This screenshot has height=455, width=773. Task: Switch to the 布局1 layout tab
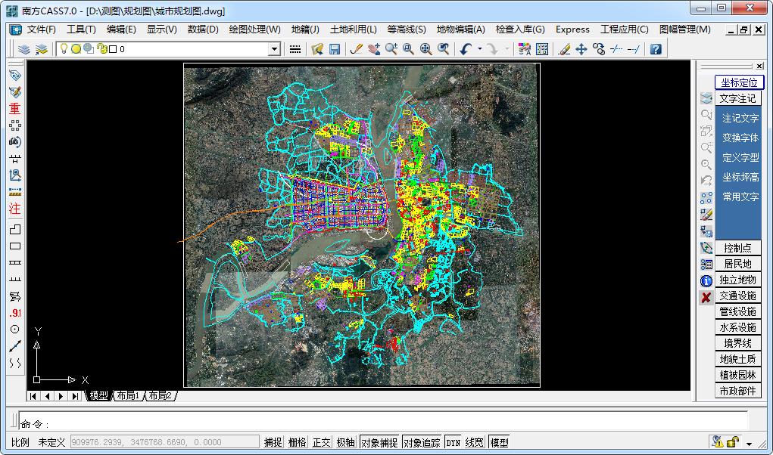(x=127, y=396)
